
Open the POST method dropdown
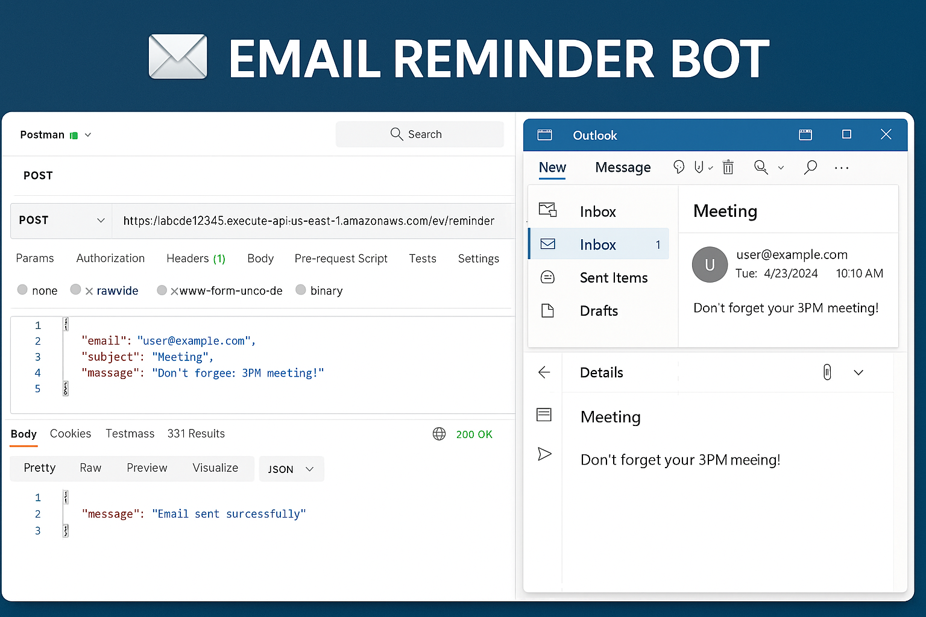pos(61,221)
